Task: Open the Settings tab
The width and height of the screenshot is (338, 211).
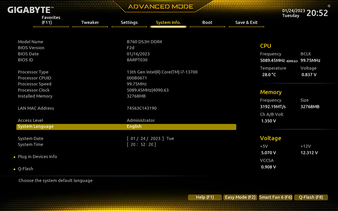Action: pyautogui.click(x=129, y=22)
